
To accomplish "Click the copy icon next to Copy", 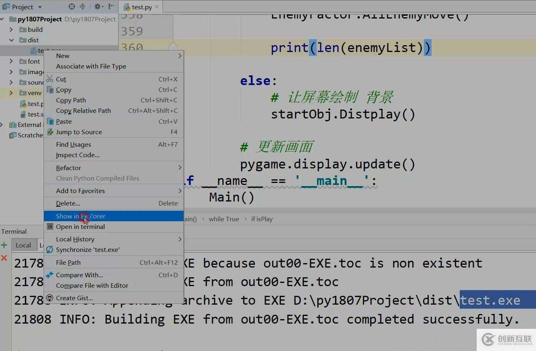I will point(50,89).
